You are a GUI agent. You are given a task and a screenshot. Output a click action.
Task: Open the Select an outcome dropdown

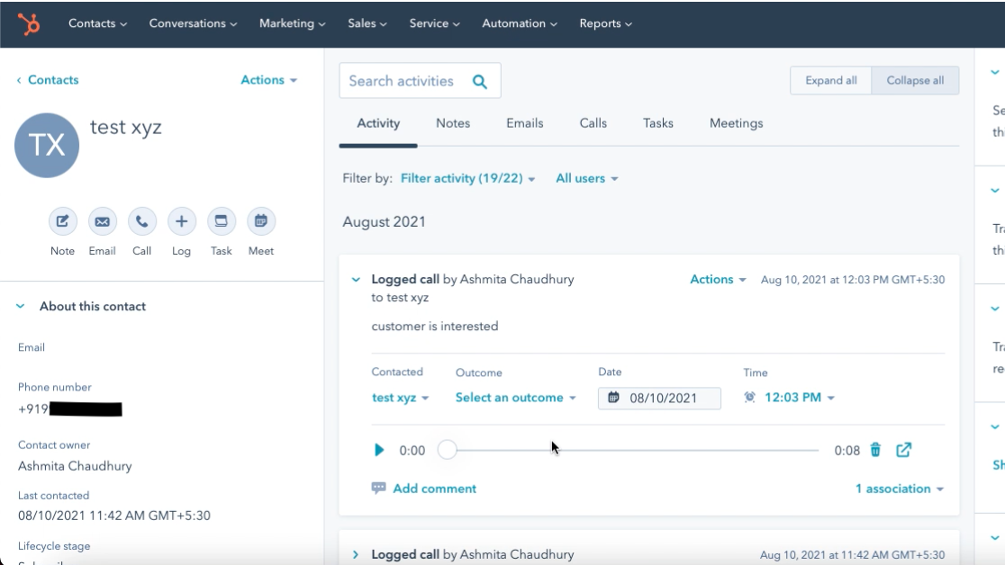point(515,398)
